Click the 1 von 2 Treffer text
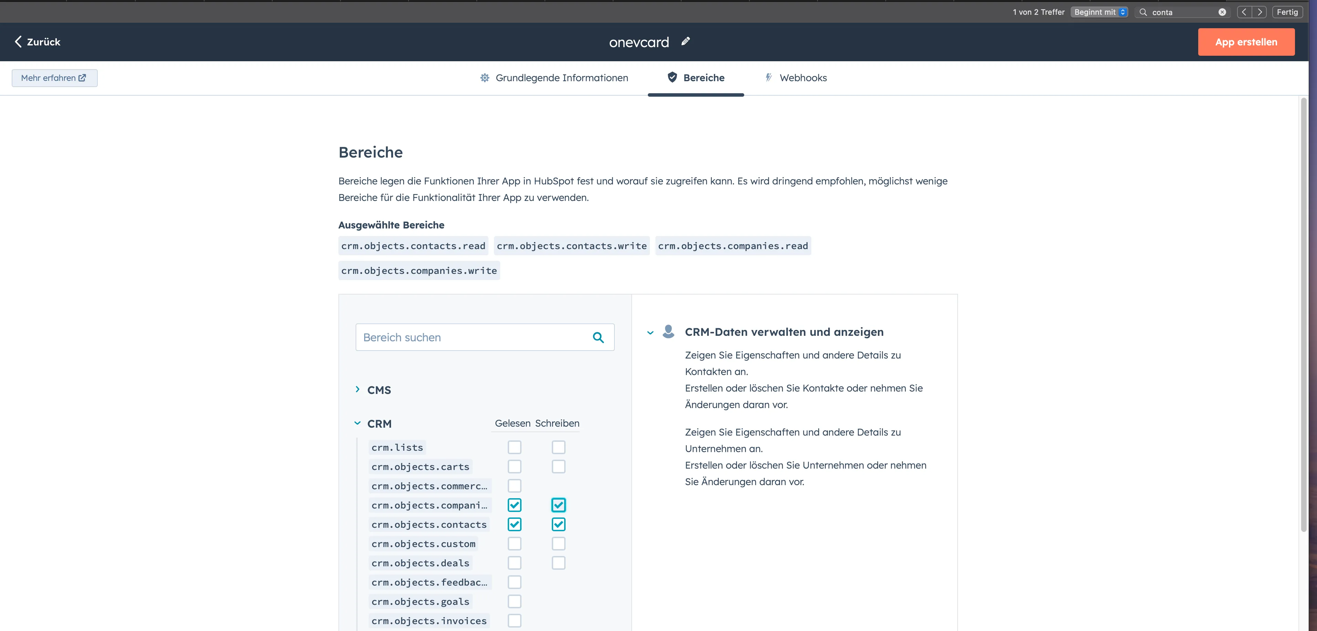The image size is (1317, 631). tap(1039, 12)
